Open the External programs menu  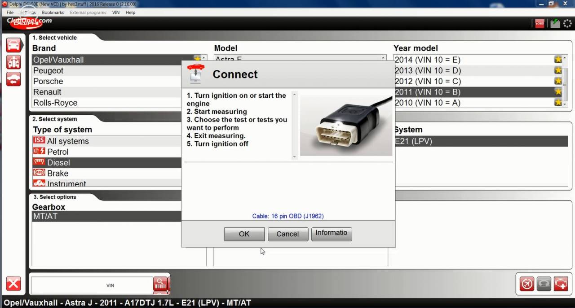[88, 13]
